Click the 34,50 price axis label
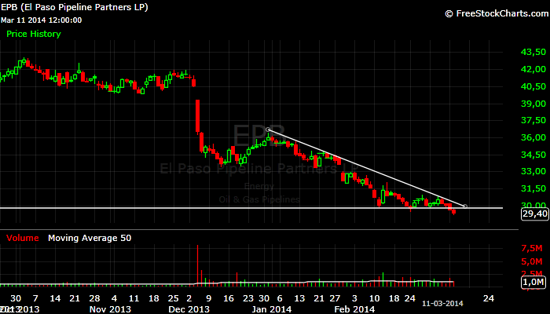The width and height of the screenshot is (550, 314). click(533, 155)
